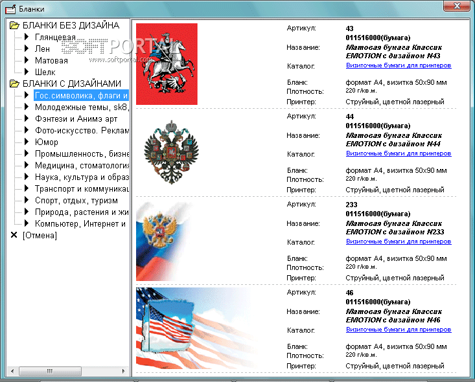Select Молодежные темы category
This screenshot has height=382, width=475.
(x=82, y=107)
